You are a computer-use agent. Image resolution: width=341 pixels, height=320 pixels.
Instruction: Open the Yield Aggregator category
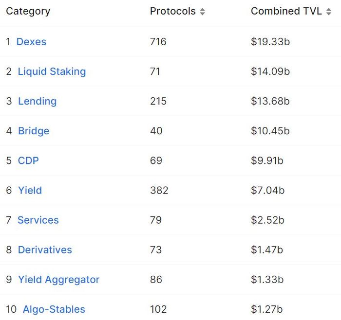(59, 280)
